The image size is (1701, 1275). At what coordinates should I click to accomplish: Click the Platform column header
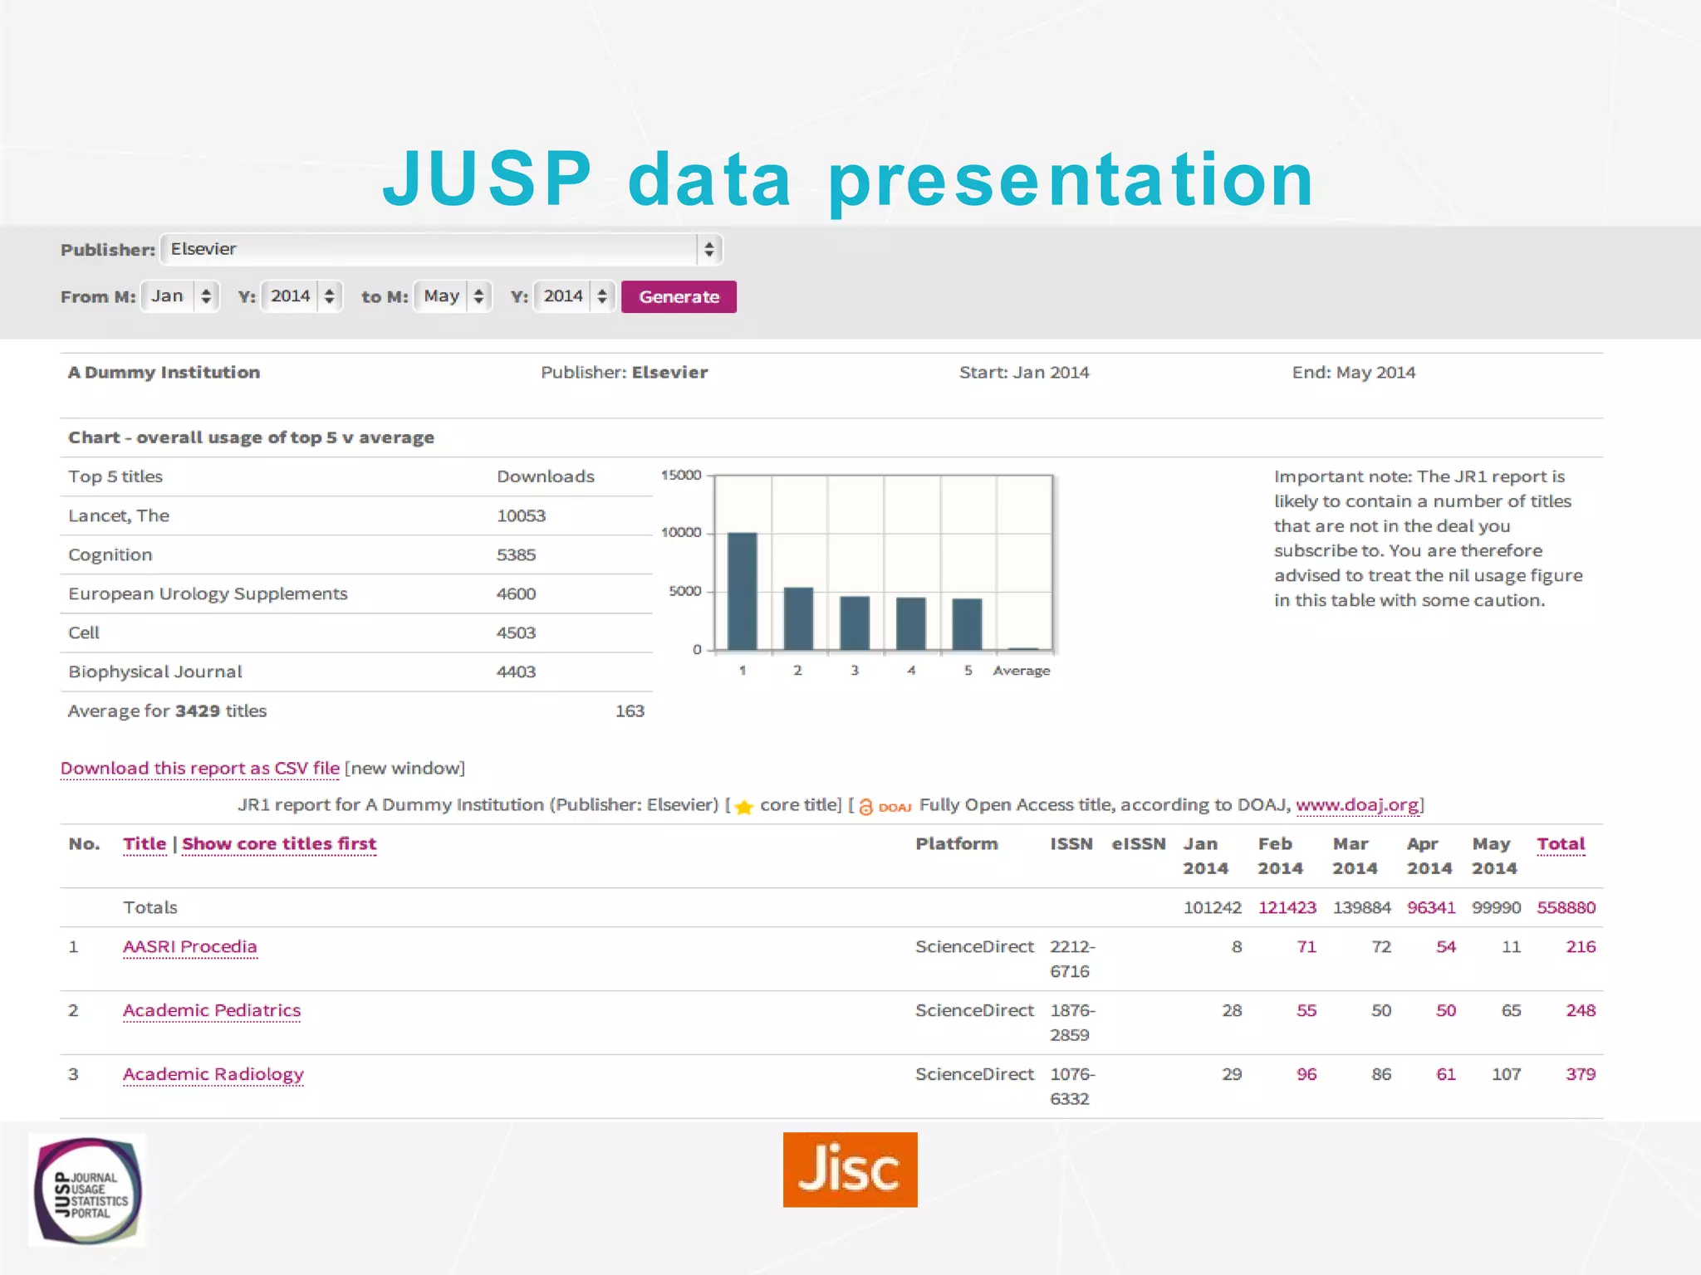click(x=957, y=844)
